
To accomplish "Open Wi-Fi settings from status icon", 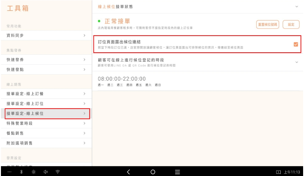I will [57, 171].
